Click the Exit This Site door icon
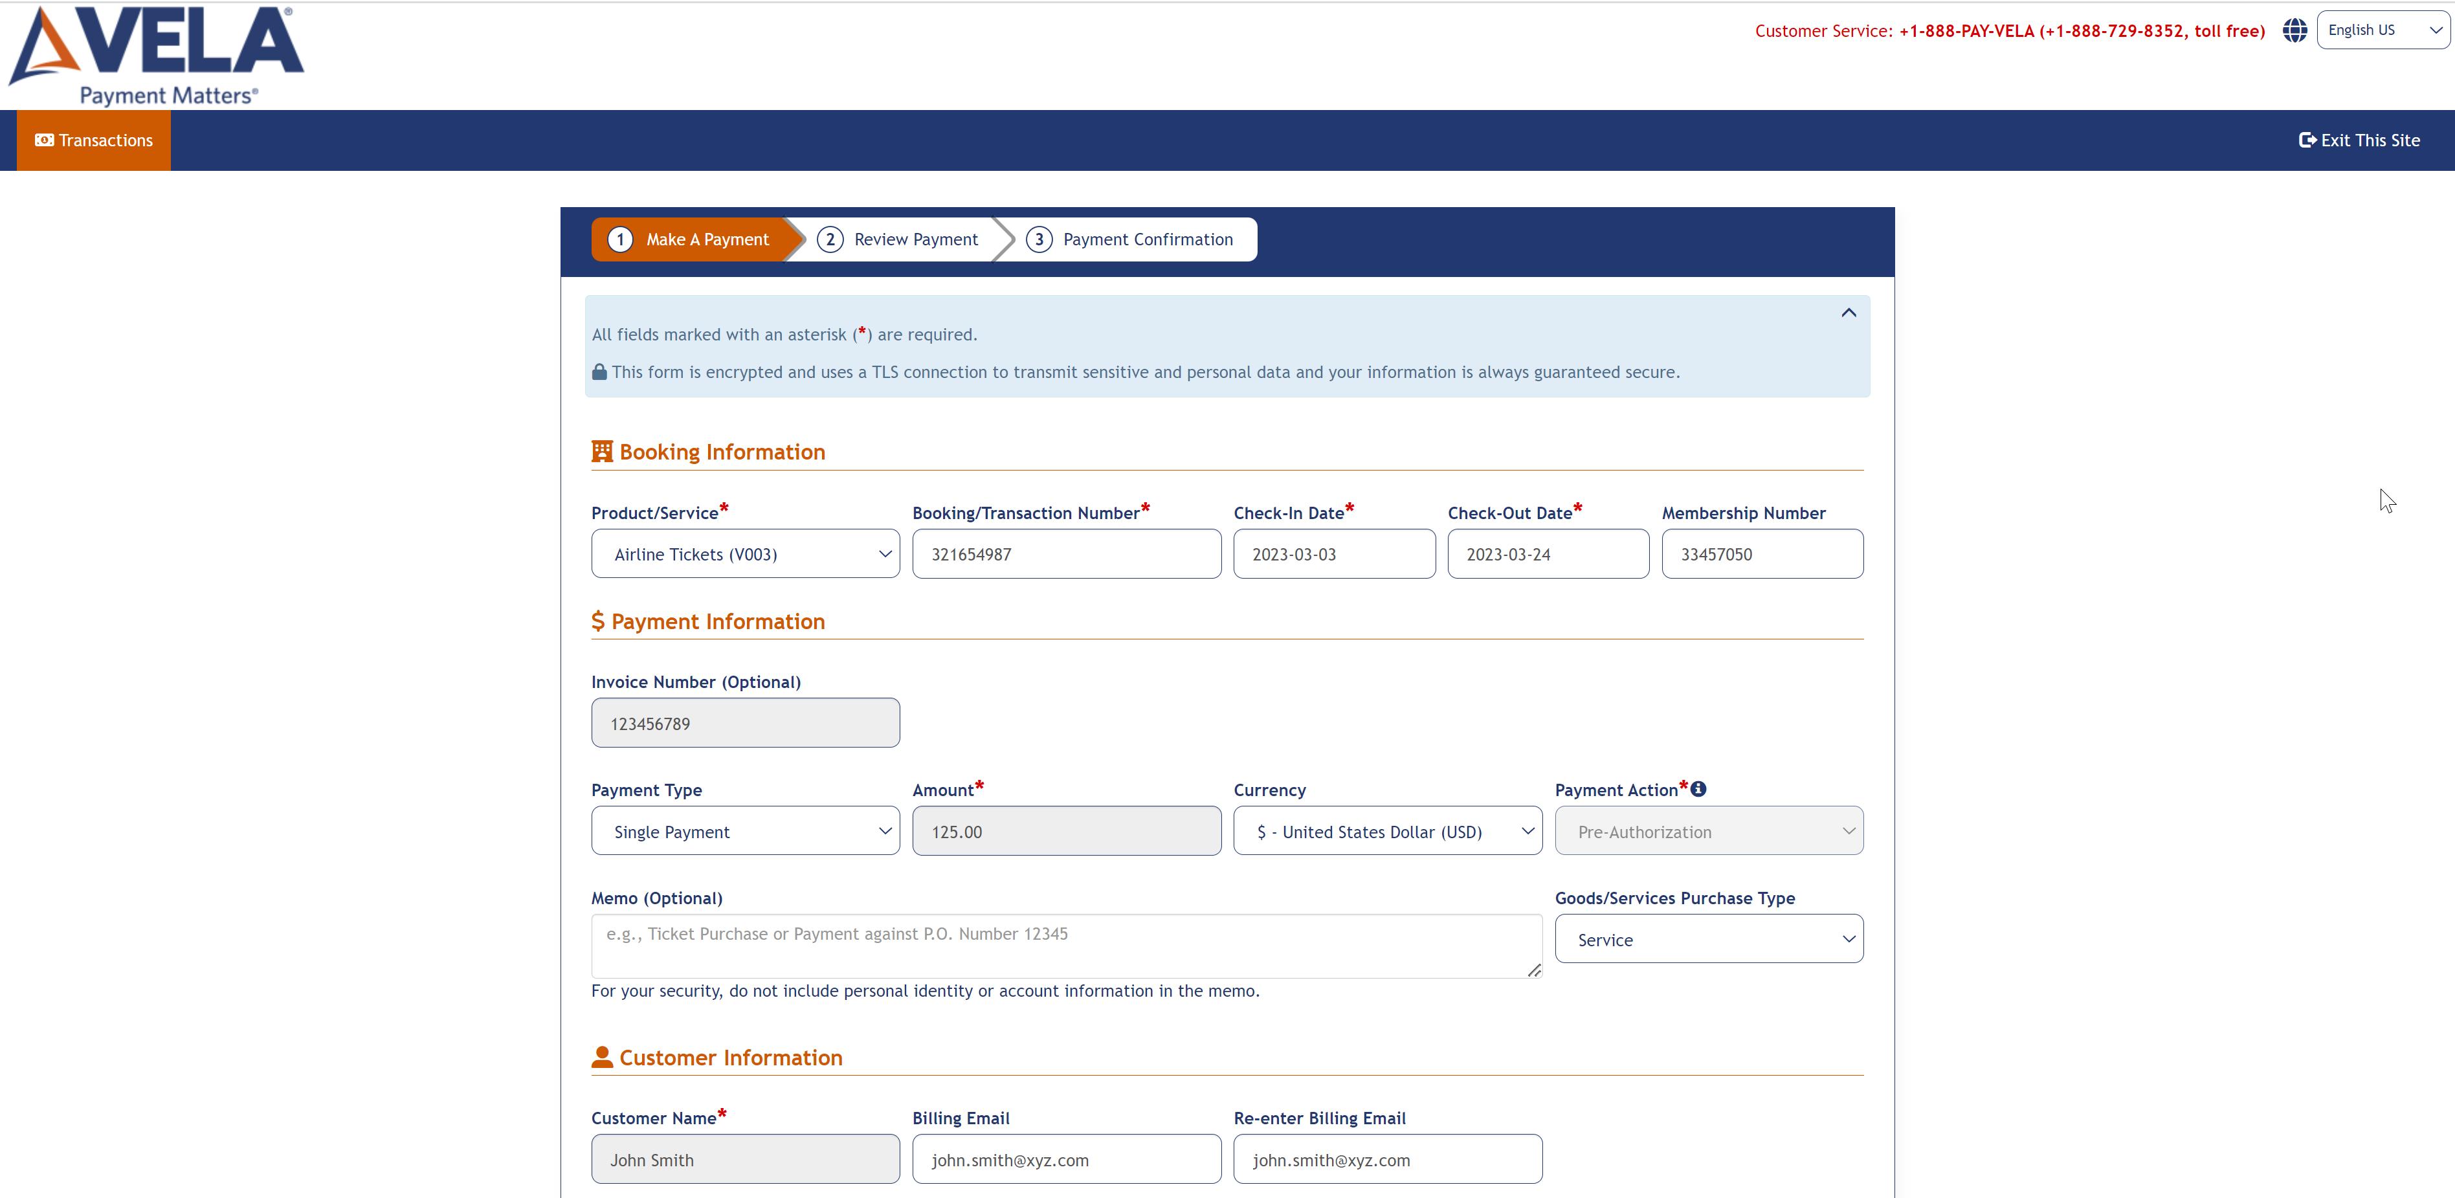Image resolution: width=2455 pixels, height=1198 pixels. click(x=2309, y=139)
